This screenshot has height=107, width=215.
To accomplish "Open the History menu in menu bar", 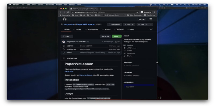I will click(41, 5).
